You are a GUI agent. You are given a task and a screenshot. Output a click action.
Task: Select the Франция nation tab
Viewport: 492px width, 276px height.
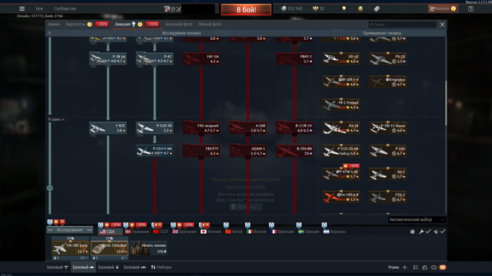[x=282, y=232]
